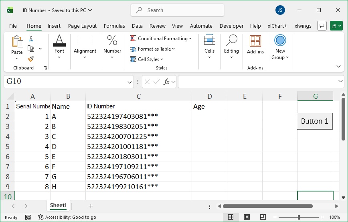Switch to Page Layout view
Viewport: 348px width, 222px height.
pyautogui.click(x=247, y=217)
